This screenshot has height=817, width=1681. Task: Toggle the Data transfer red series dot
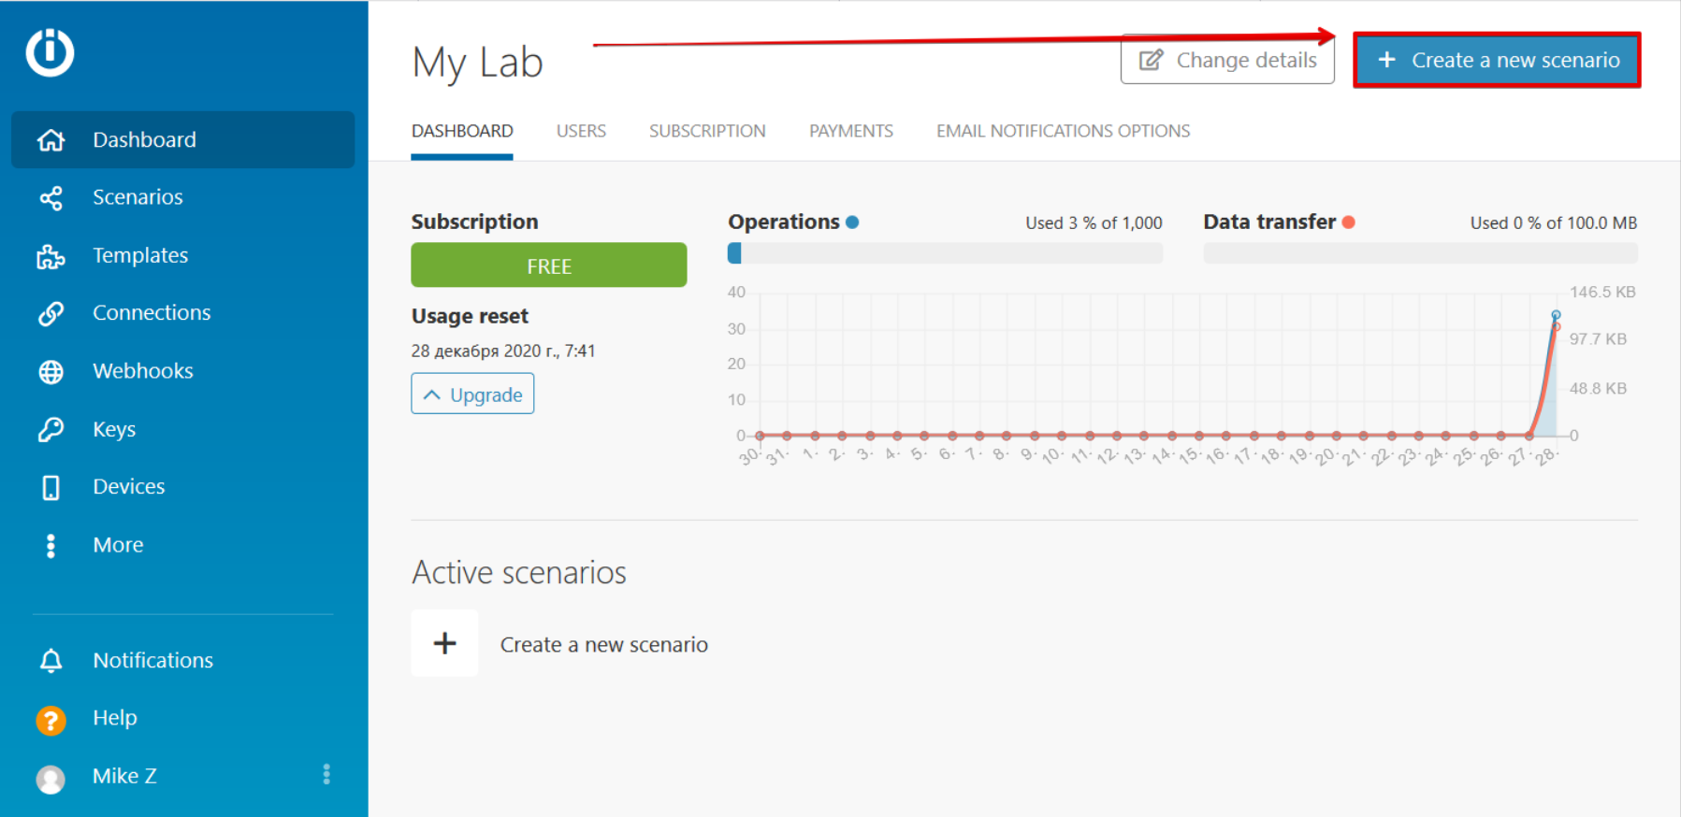click(x=1348, y=222)
